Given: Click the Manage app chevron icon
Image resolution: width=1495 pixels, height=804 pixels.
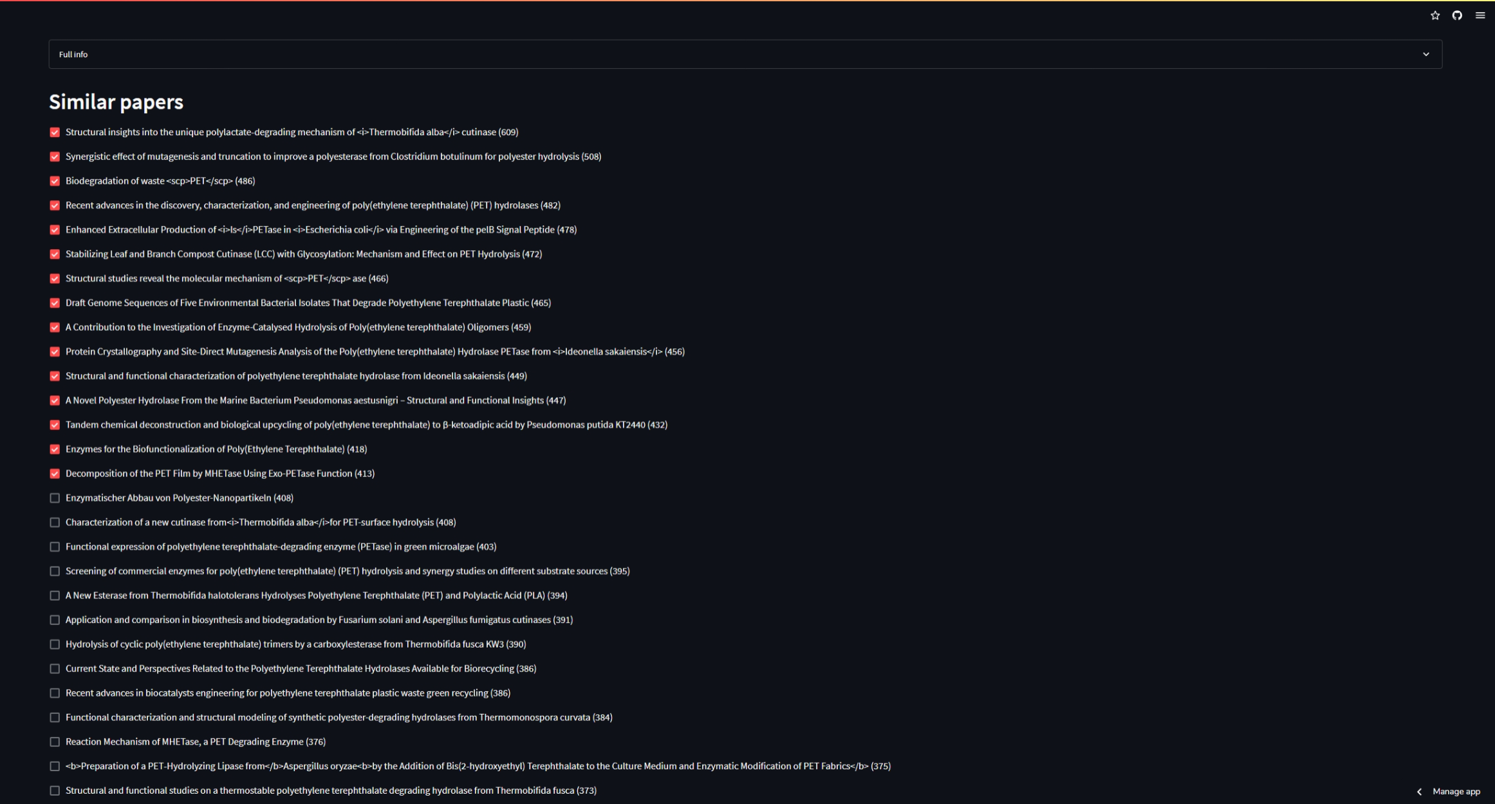Looking at the screenshot, I should (x=1419, y=792).
